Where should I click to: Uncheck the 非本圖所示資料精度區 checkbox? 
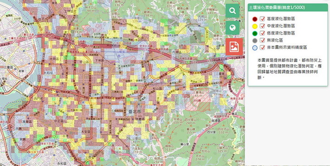pyautogui.click(x=262, y=48)
